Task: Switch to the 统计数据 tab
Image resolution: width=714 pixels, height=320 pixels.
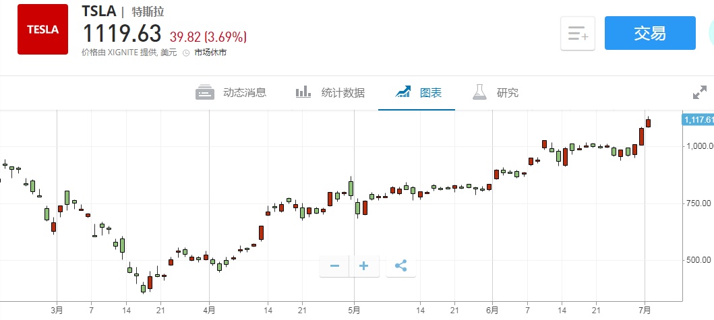Action: [x=343, y=93]
